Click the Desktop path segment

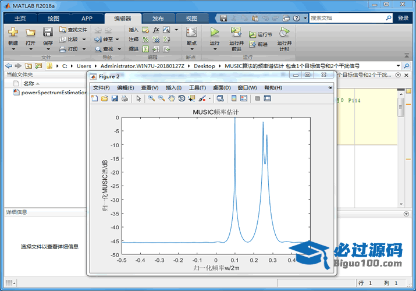204,66
